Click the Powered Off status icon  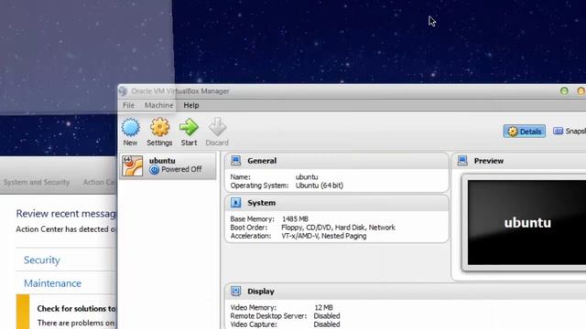tap(154, 170)
